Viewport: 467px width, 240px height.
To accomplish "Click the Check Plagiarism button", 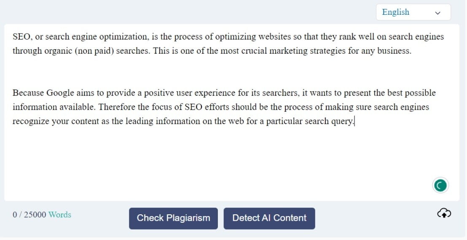I will (173, 218).
